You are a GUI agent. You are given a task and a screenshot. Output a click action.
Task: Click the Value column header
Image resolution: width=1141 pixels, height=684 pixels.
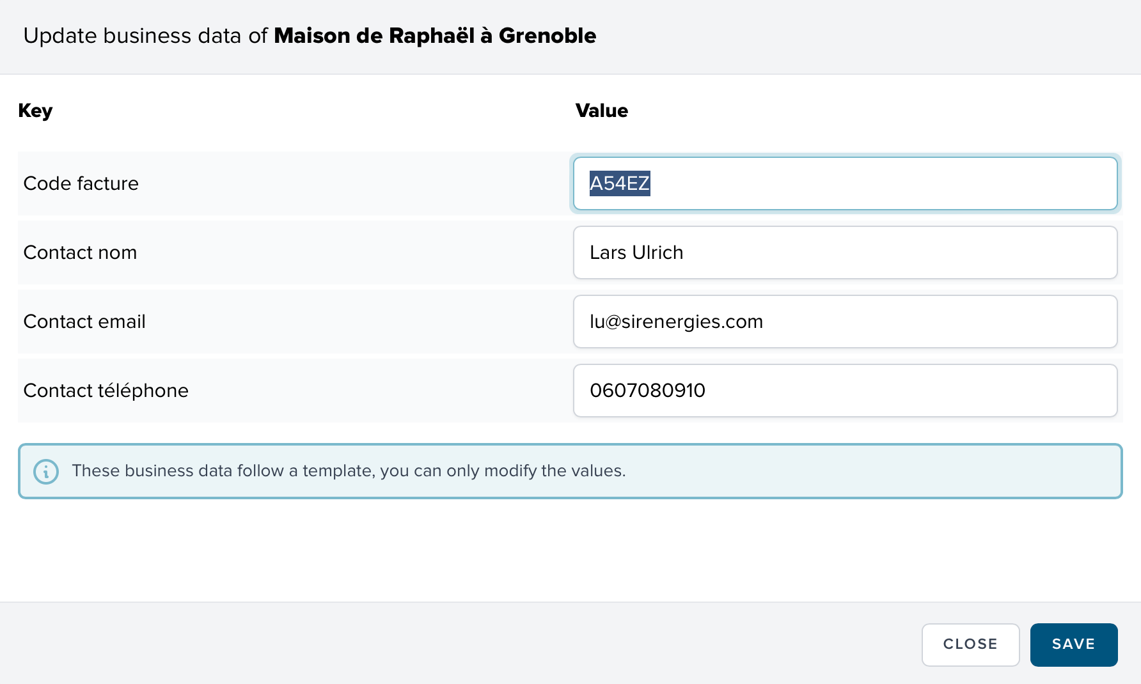pyautogui.click(x=601, y=111)
